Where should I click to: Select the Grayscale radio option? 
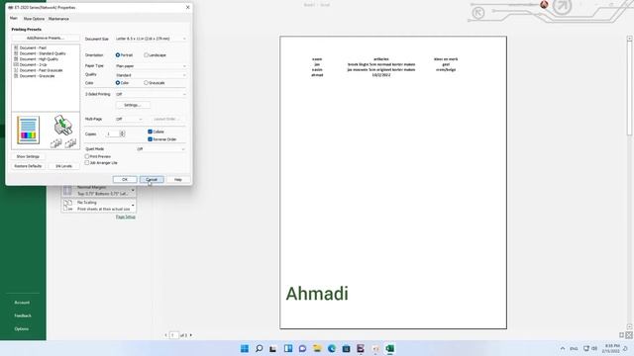[155, 83]
